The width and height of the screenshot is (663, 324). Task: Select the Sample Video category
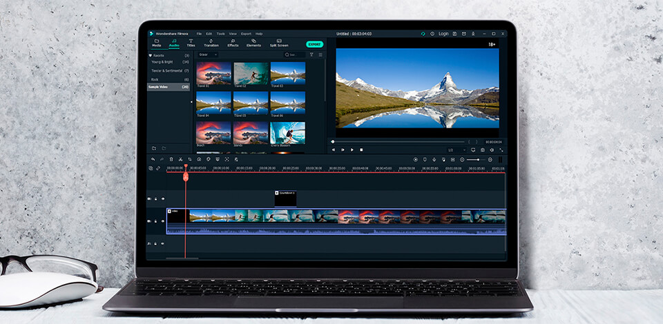[169, 87]
